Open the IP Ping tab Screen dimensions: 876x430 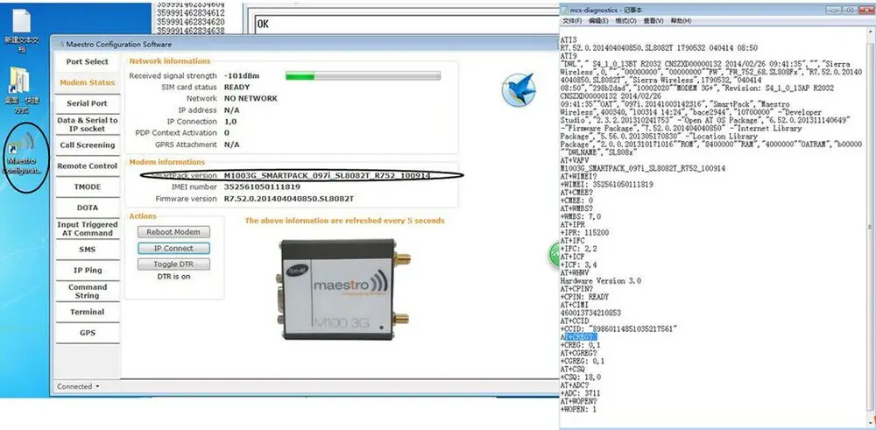tap(87, 271)
